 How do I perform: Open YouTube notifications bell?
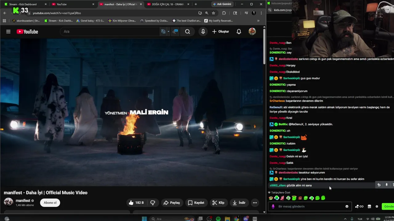[239, 32]
